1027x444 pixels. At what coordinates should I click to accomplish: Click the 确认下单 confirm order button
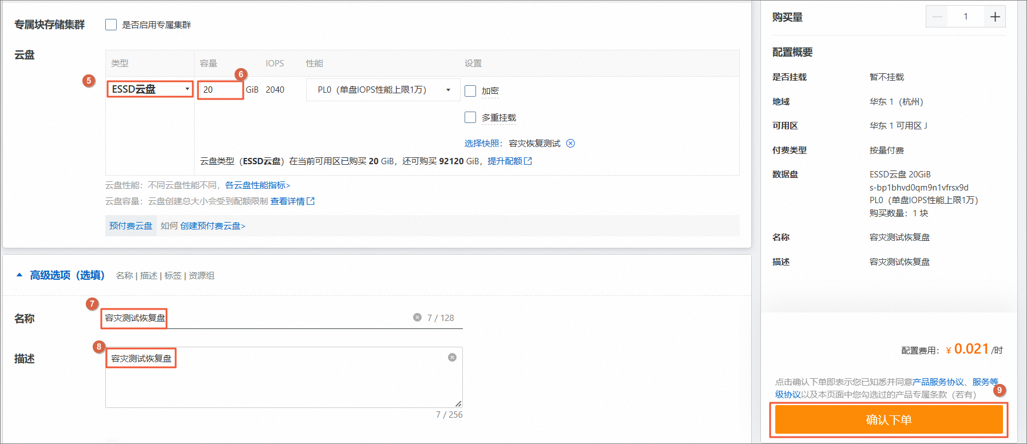[889, 420]
